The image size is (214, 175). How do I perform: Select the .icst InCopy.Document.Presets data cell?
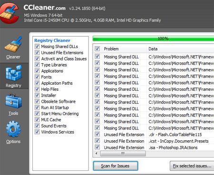(x=178, y=141)
